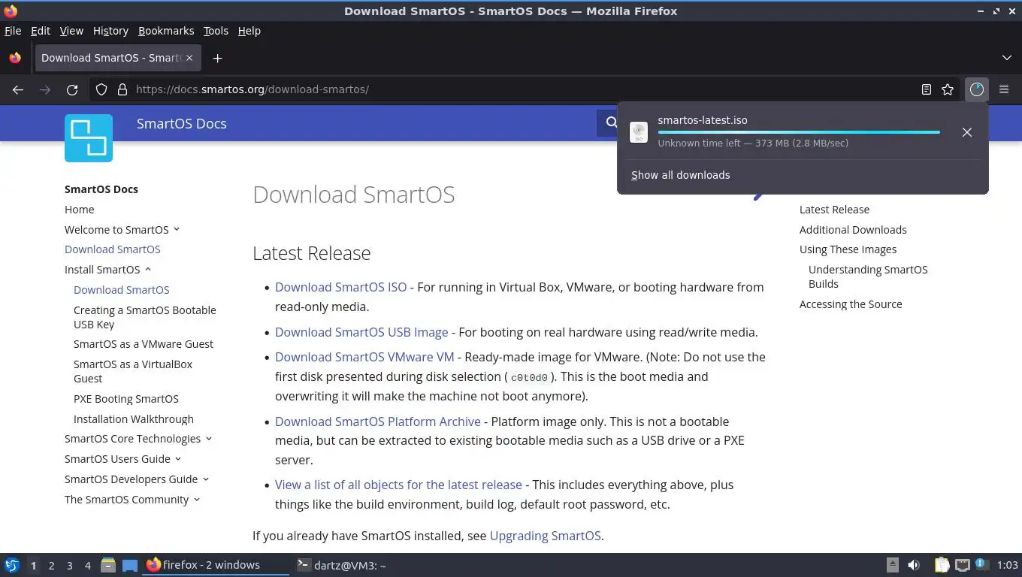The height and width of the screenshot is (577, 1022).
Task: Close the Download SmartOS tab
Action: pyautogui.click(x=189, y=58)
